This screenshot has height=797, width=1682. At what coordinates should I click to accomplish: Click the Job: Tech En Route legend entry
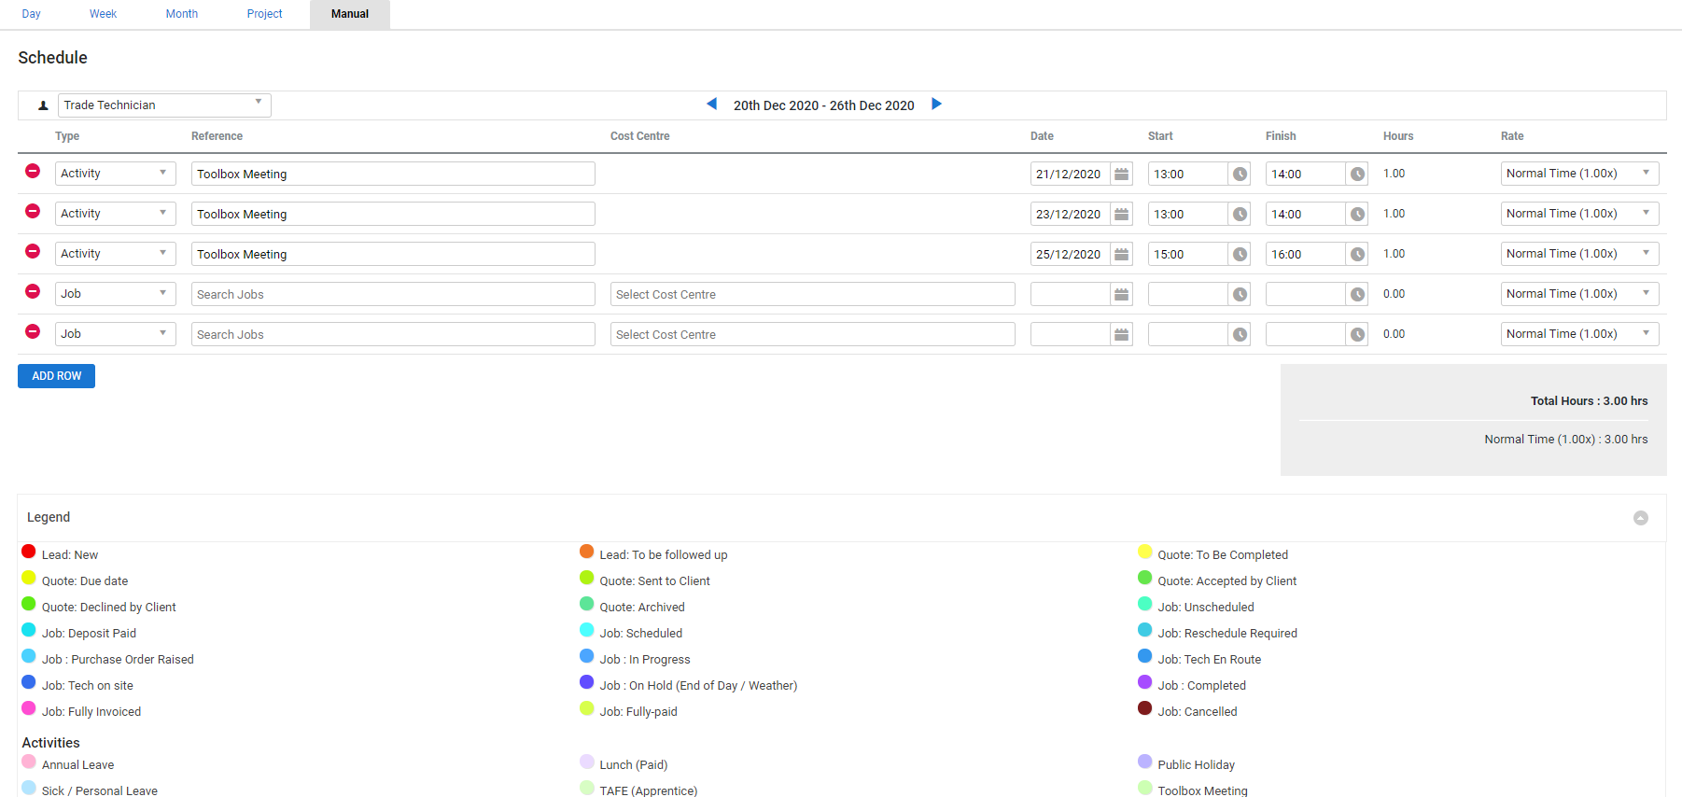click(1209, 660)
